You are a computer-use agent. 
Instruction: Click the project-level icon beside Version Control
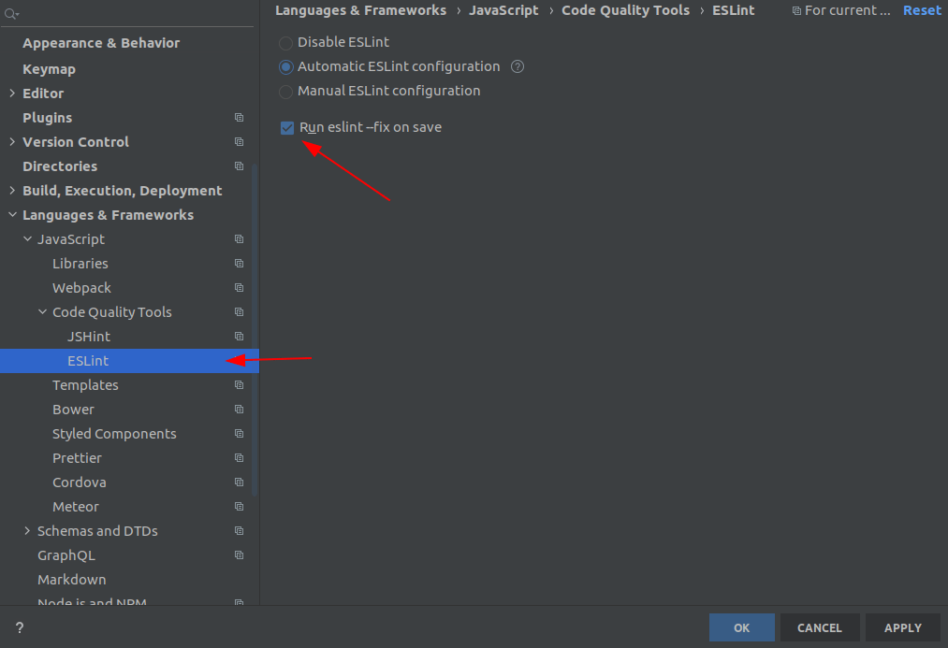[x=239, y=142]
